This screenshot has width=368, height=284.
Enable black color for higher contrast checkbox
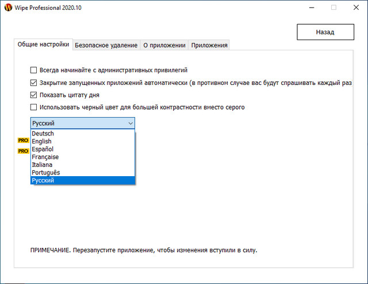pos(34,107)
